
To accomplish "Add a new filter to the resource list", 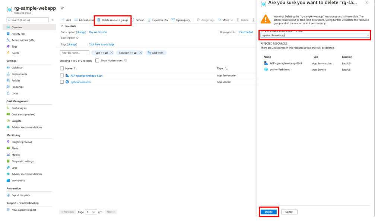I will click(x=156, y=52).
